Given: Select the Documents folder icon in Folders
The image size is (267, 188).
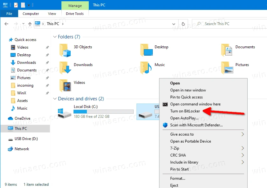Looking at the screenshot, I should (227, 50).
